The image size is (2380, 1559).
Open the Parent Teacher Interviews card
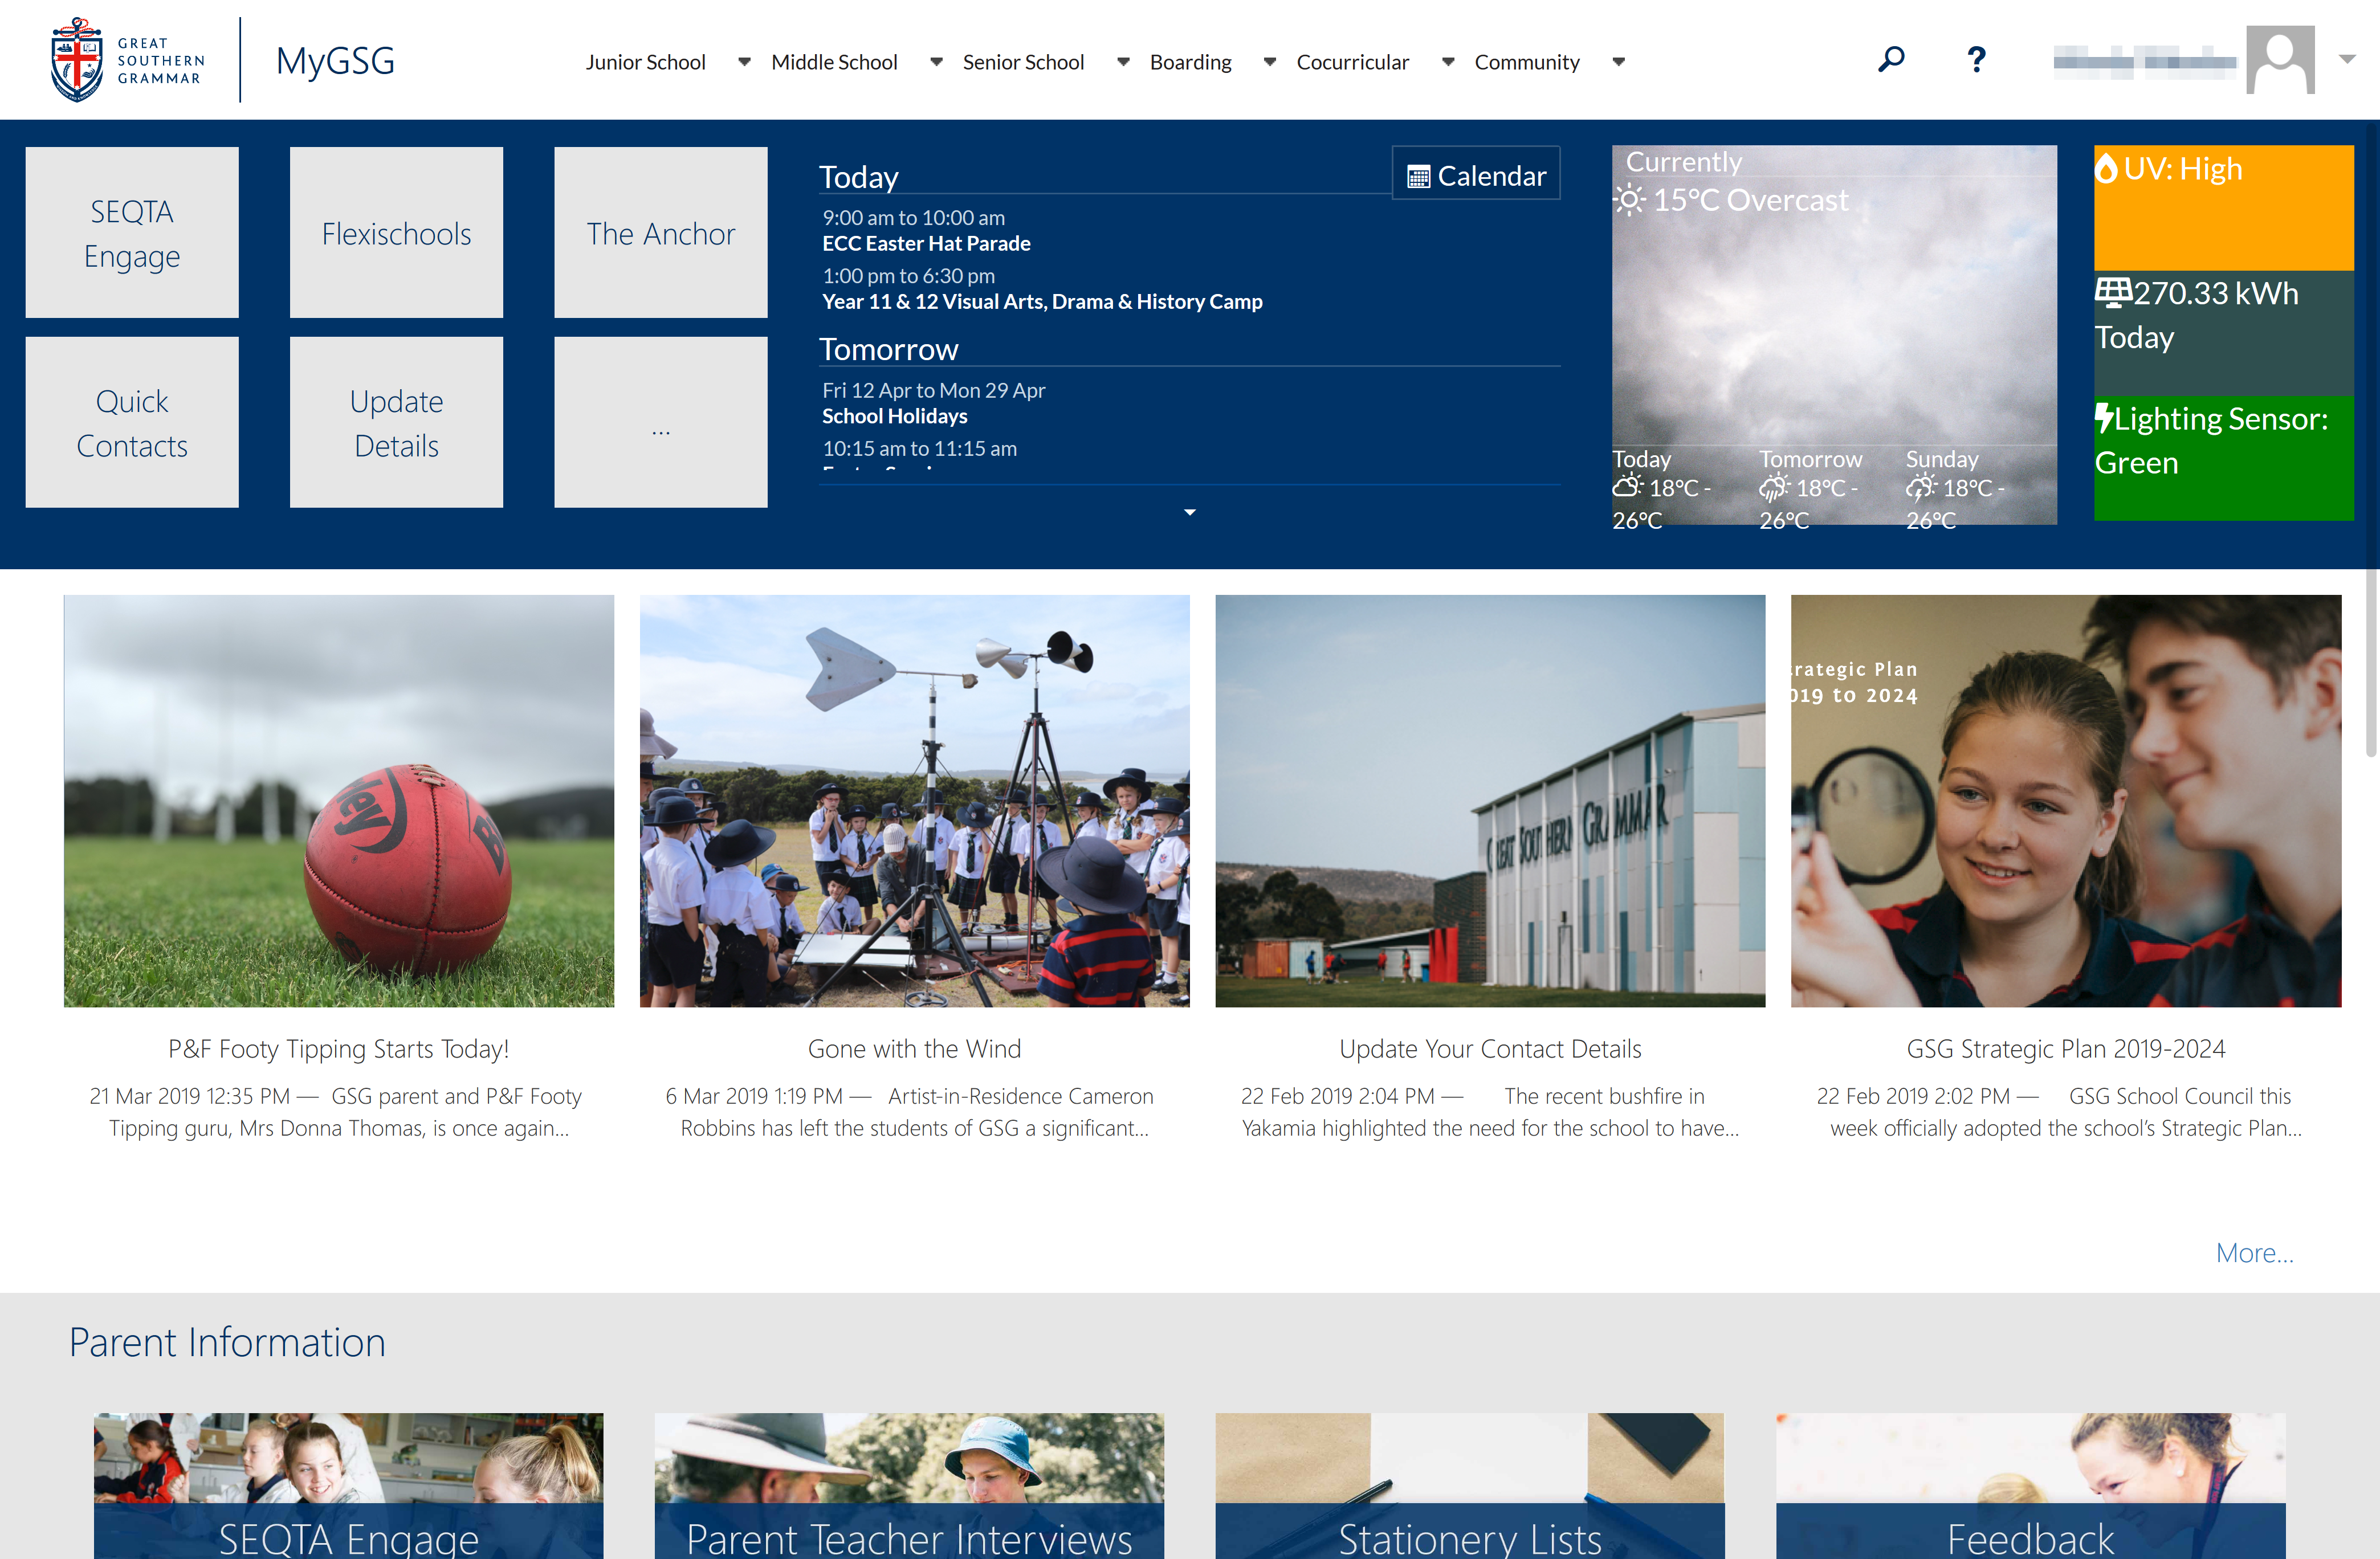[x=909, y=1485]
